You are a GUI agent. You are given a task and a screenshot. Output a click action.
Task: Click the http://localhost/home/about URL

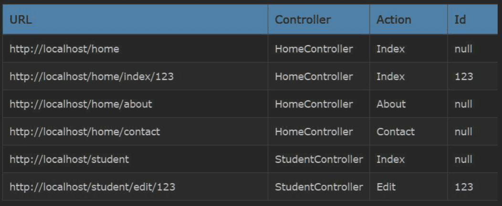click(81, 104)
